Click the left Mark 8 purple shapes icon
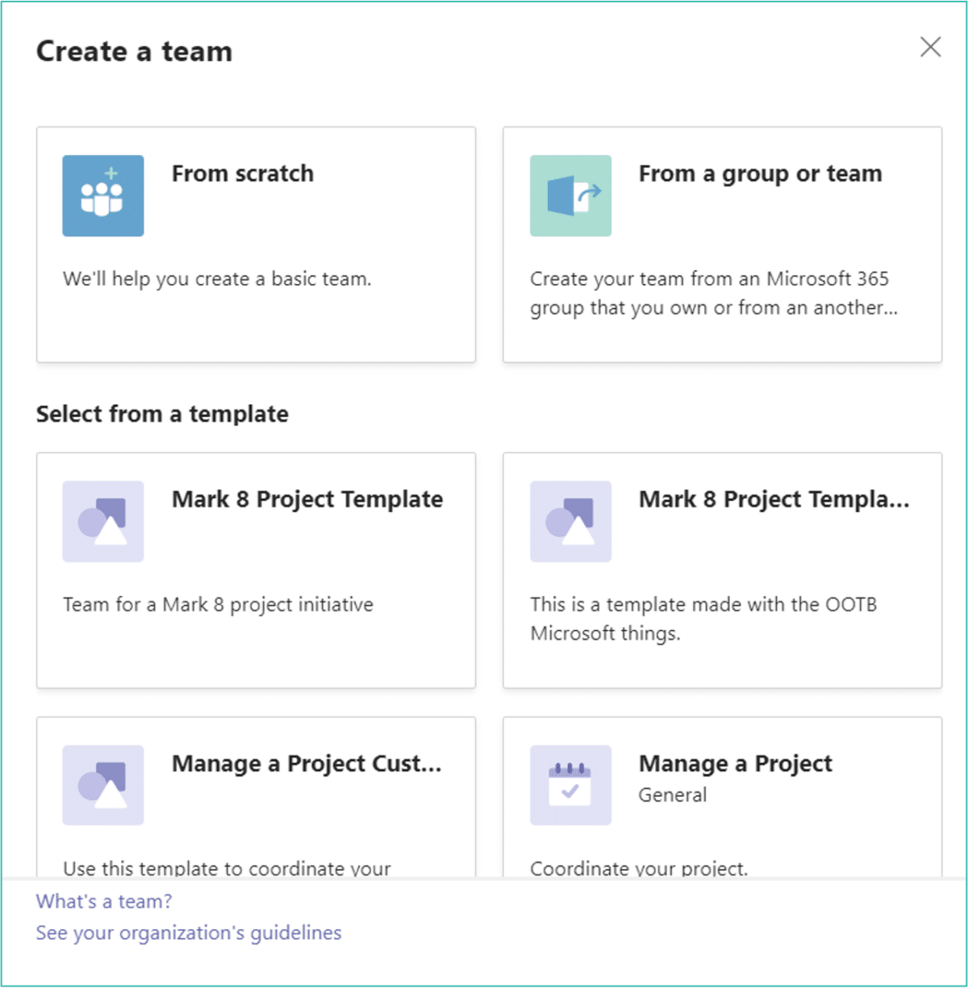This screenshot has width=968, height=988. pos(102,521)
